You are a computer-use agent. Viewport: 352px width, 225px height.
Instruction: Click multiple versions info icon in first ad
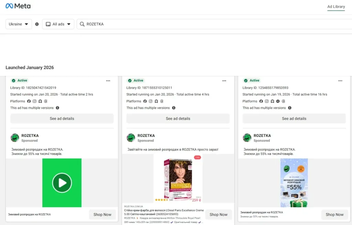click(57, 108)
